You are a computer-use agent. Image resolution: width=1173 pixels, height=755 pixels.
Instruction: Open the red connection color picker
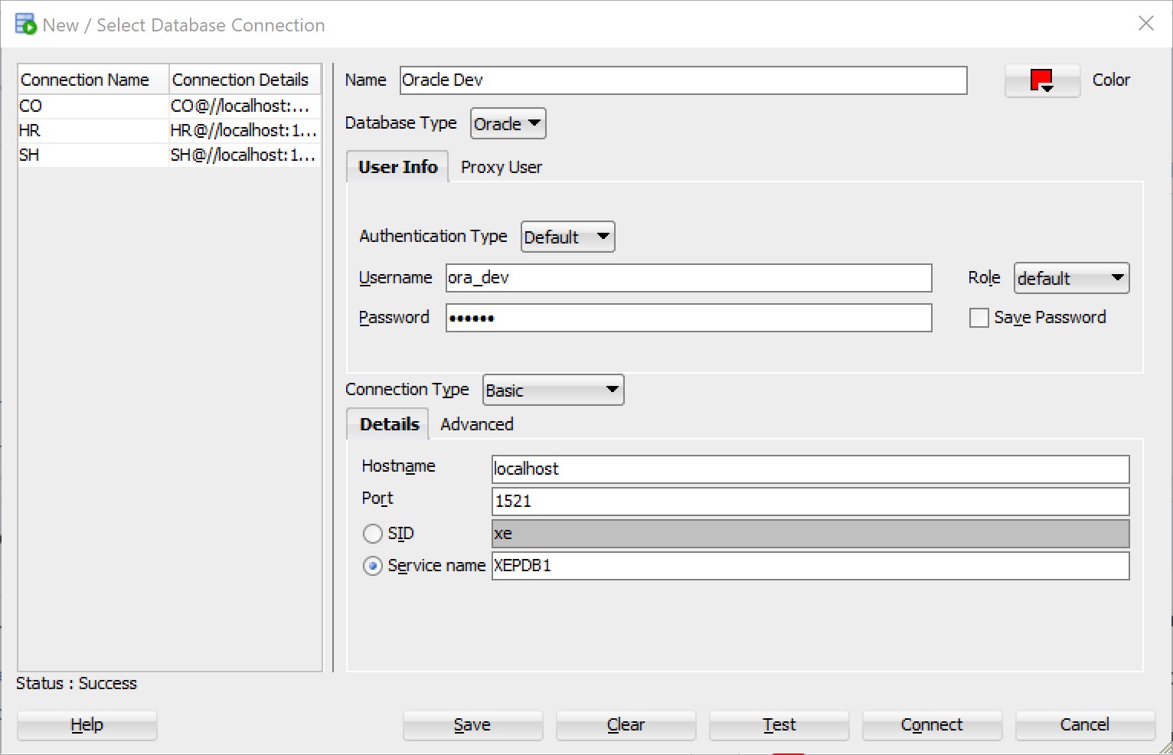(1042, 80)
